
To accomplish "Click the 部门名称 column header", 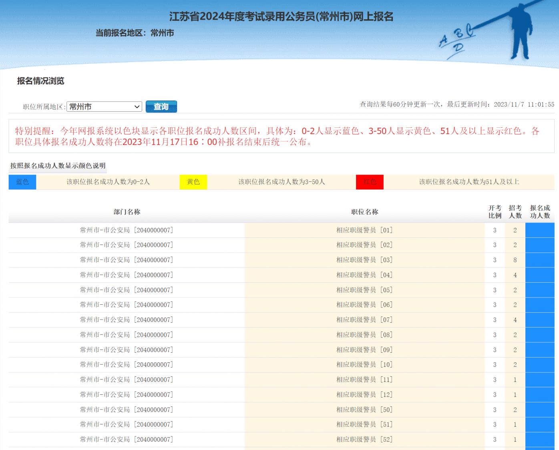I will (x=127, y=212).
